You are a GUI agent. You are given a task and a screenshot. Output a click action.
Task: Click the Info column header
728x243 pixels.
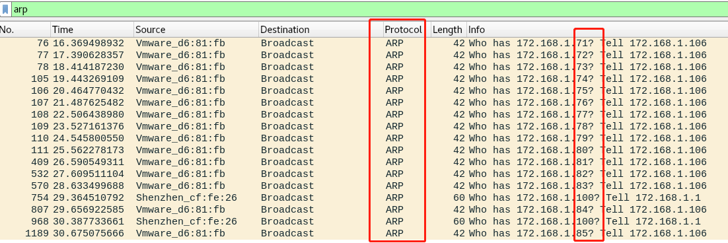[x=597, y=30]
